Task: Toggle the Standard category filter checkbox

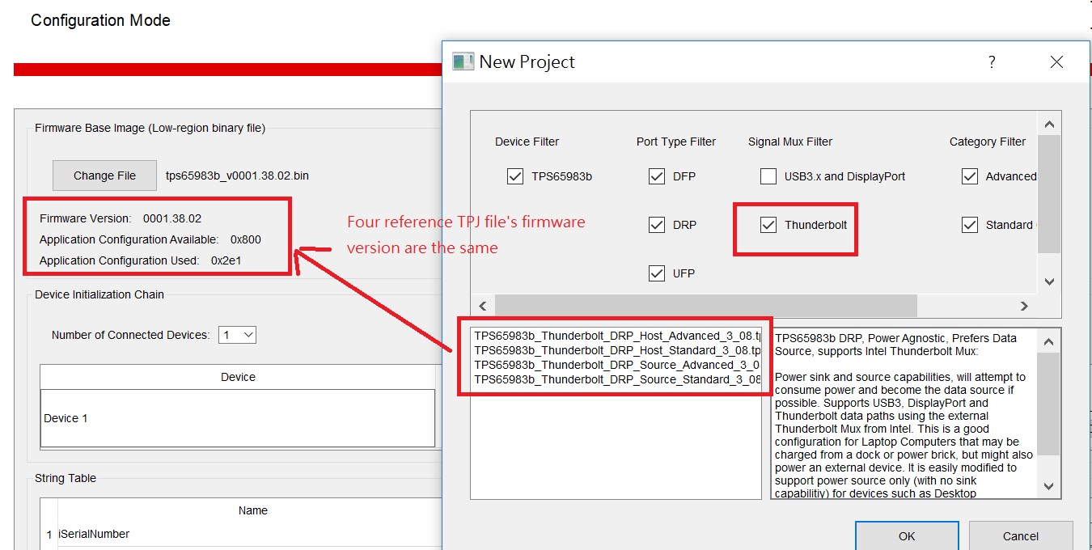Action: pos(970,225)
